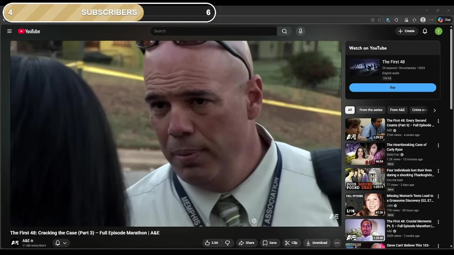Download the video
The image size is (454, 255).
coord(317,243)
